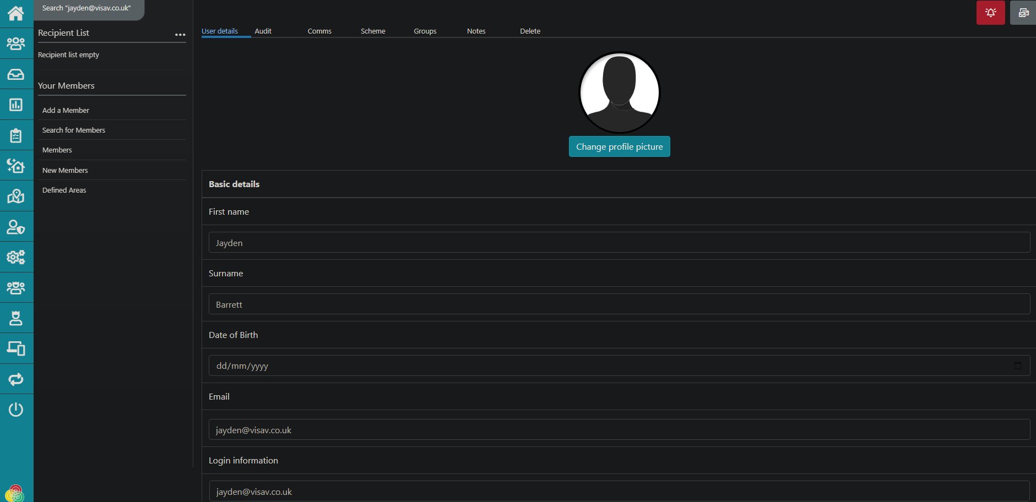Open the Groups tab

pos(425,31)
